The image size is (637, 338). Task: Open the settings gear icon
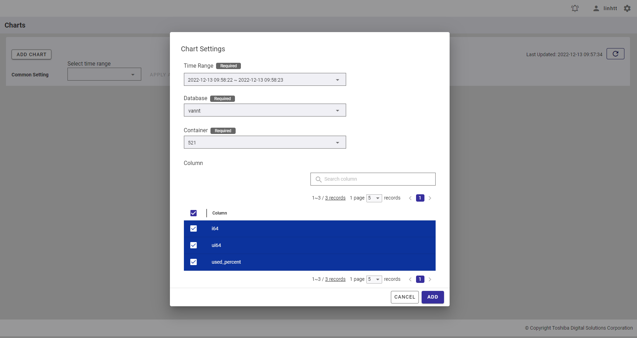pyautogui.click(x=627, y=8)
